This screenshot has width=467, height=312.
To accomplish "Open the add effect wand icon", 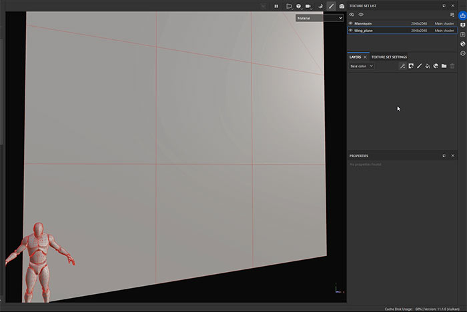I will (402, 66).
